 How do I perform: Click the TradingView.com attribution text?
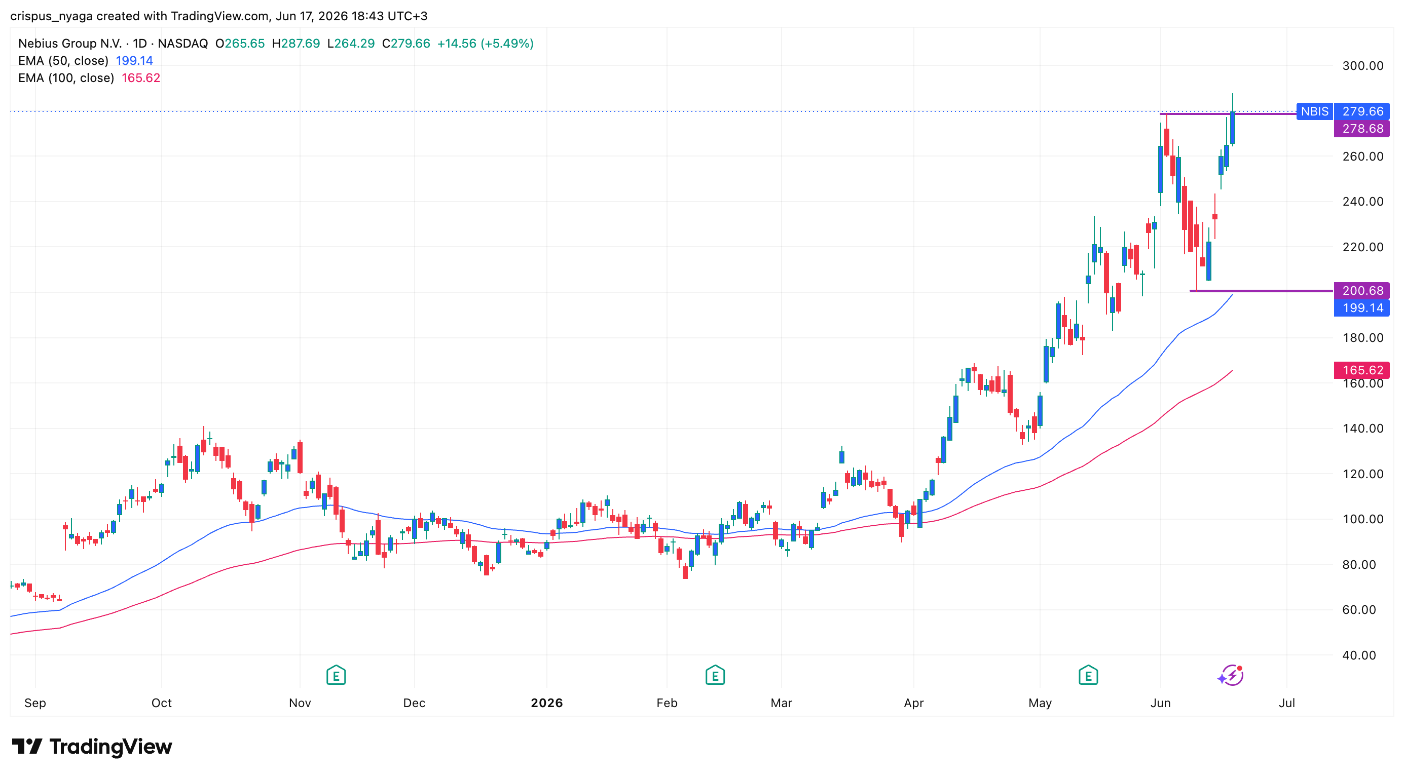(219, 16)
